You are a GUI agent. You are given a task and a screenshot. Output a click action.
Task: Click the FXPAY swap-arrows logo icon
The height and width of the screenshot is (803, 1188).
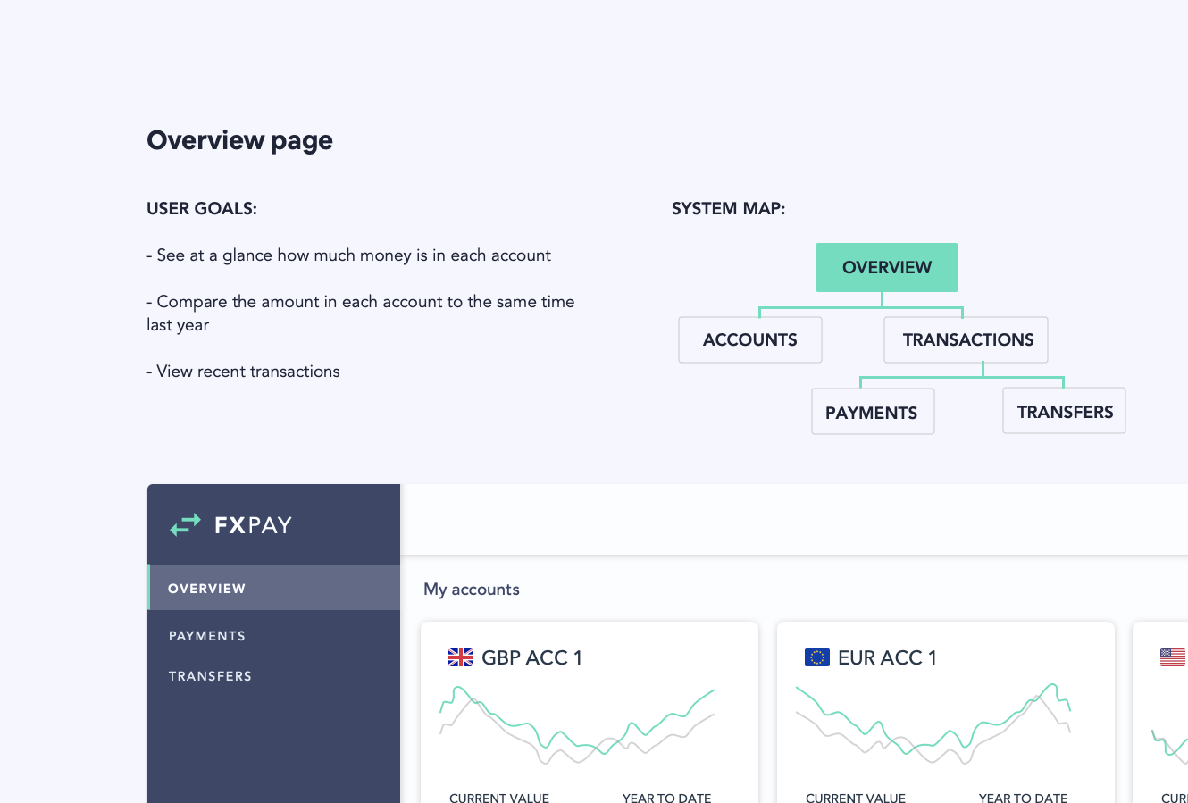pos(186,525)
